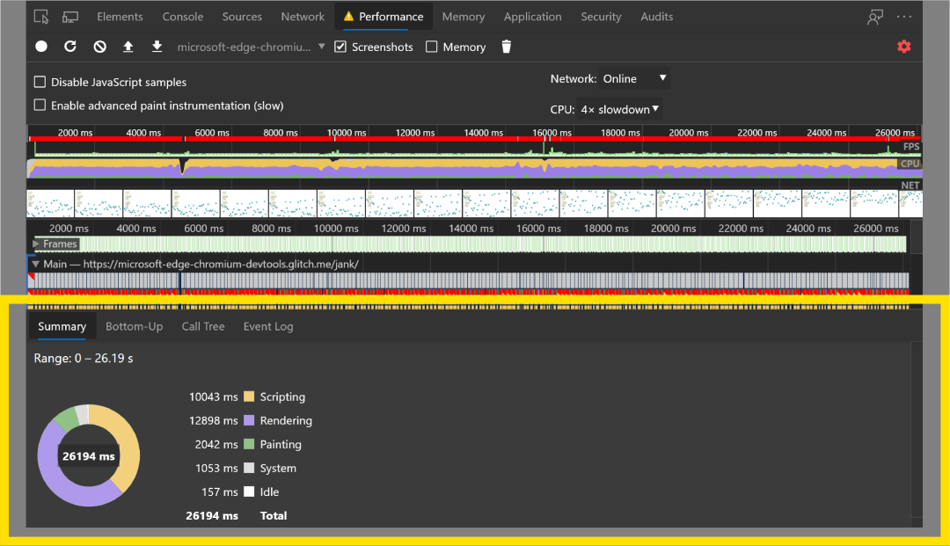Open the Console panel tab
The height and width of the screenshot is (546, 950).
[x=183, y=17]
